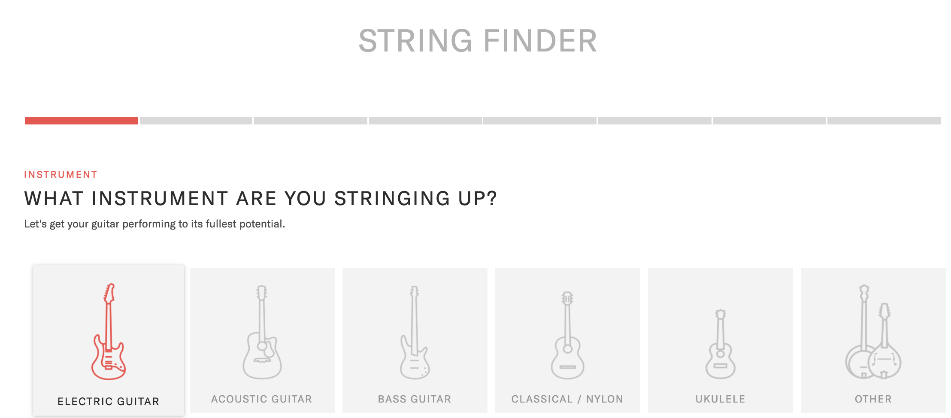Click the UKULELE card label

click(x=721, y=399)
